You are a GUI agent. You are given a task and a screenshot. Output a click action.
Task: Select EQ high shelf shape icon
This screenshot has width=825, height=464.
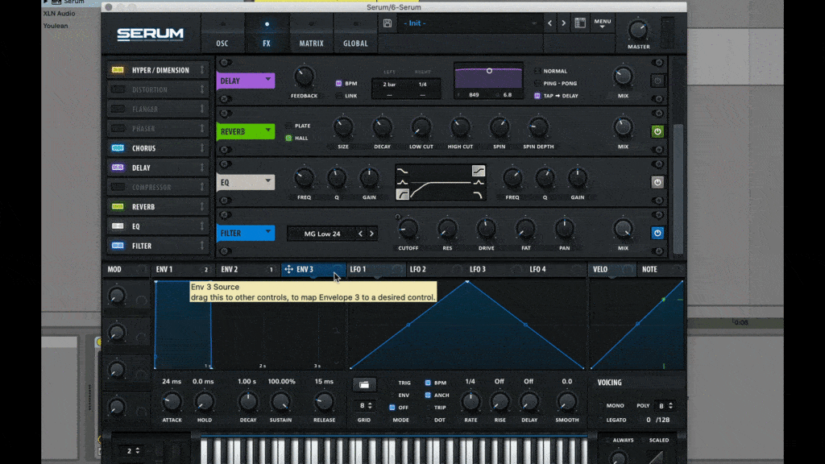point(479,171)
